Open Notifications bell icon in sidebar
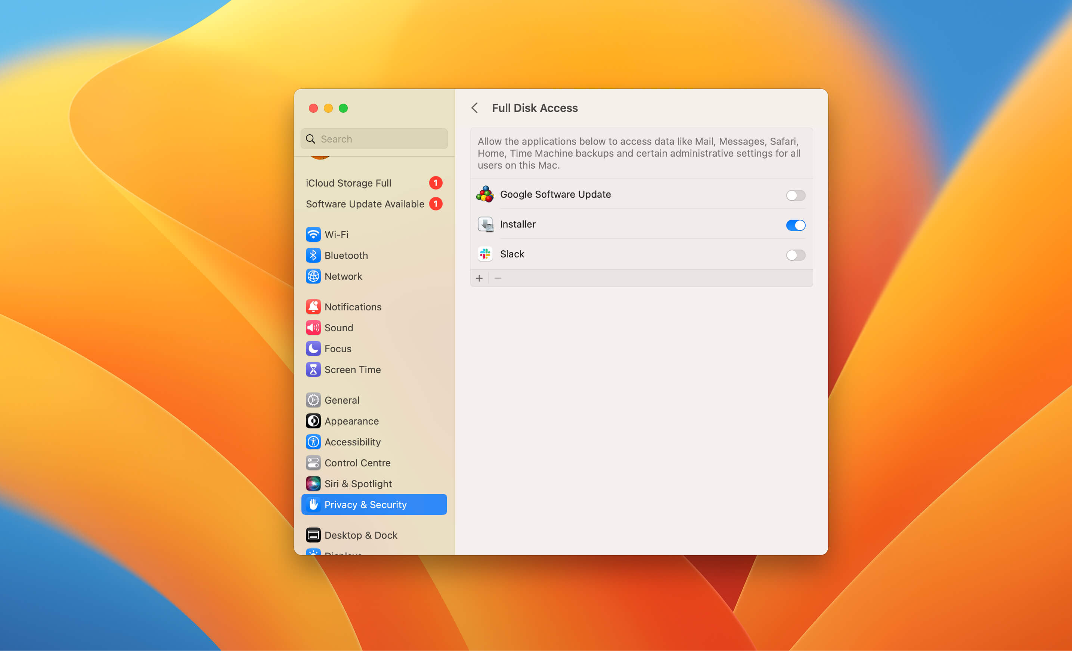 pyautogui.click(x=313, y=307)
